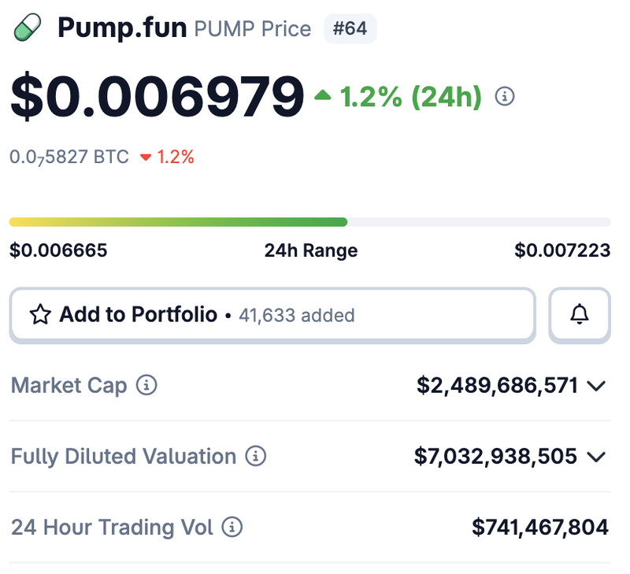Expand the Fully Diluted Valuation chevron

(x=596, y=457)
